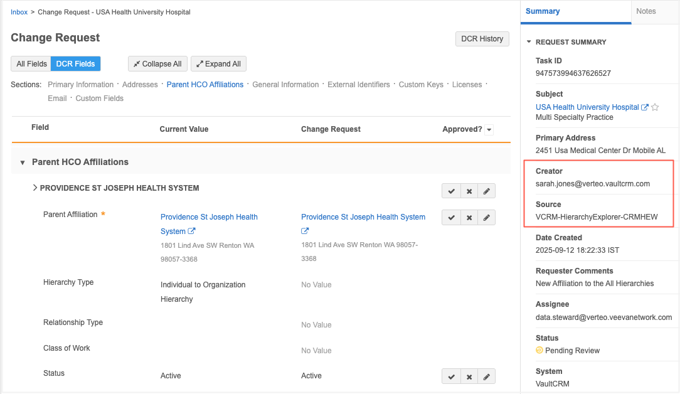Viewport: 680px width, 394px height.
Task: Reject the Parent Affiliation field change
Action: [469, 218]
